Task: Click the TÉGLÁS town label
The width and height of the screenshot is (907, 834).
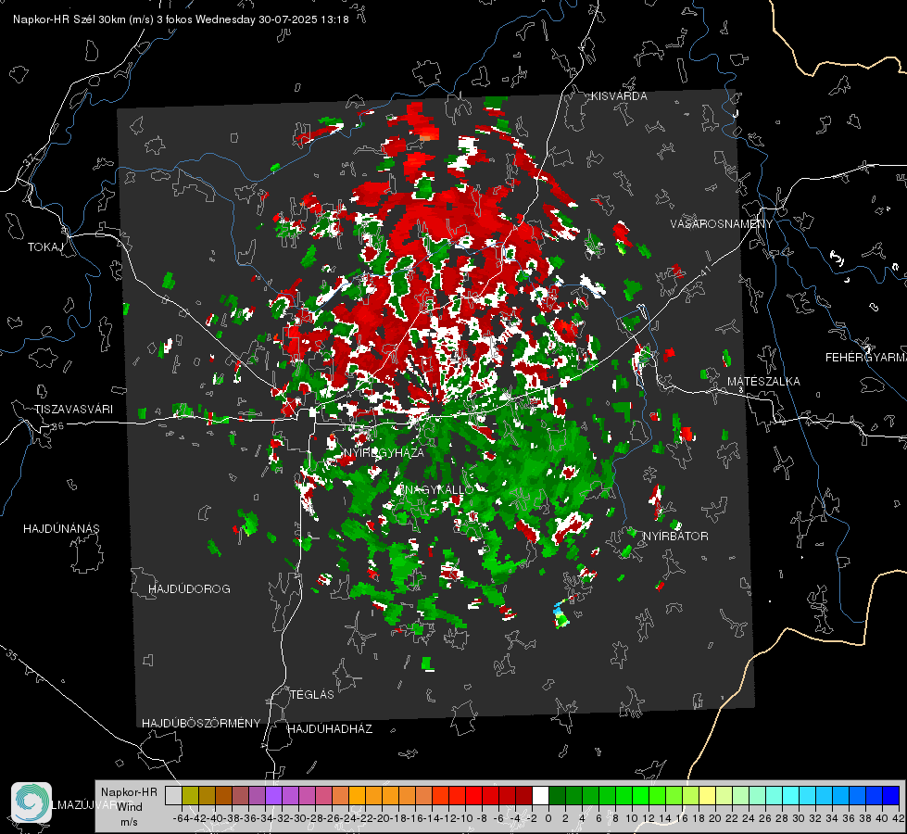Action: pos(312,694)
